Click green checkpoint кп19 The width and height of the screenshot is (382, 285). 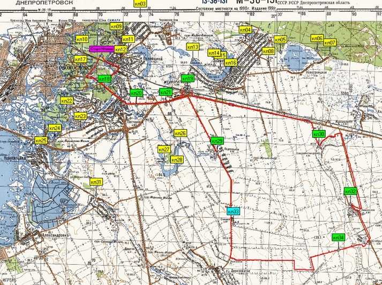pyautogui.click(x=188, y=78)
